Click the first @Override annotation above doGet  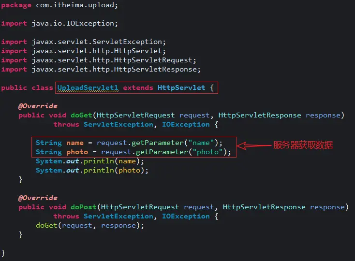coord(38,106)
